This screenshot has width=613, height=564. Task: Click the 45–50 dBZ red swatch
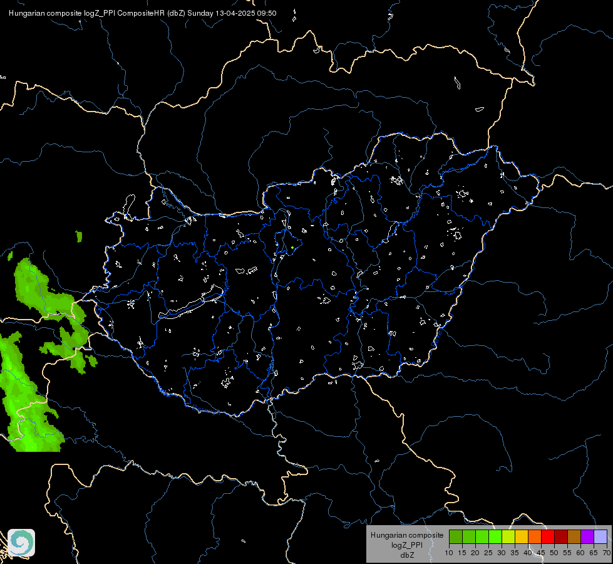(x=548, y=536)
